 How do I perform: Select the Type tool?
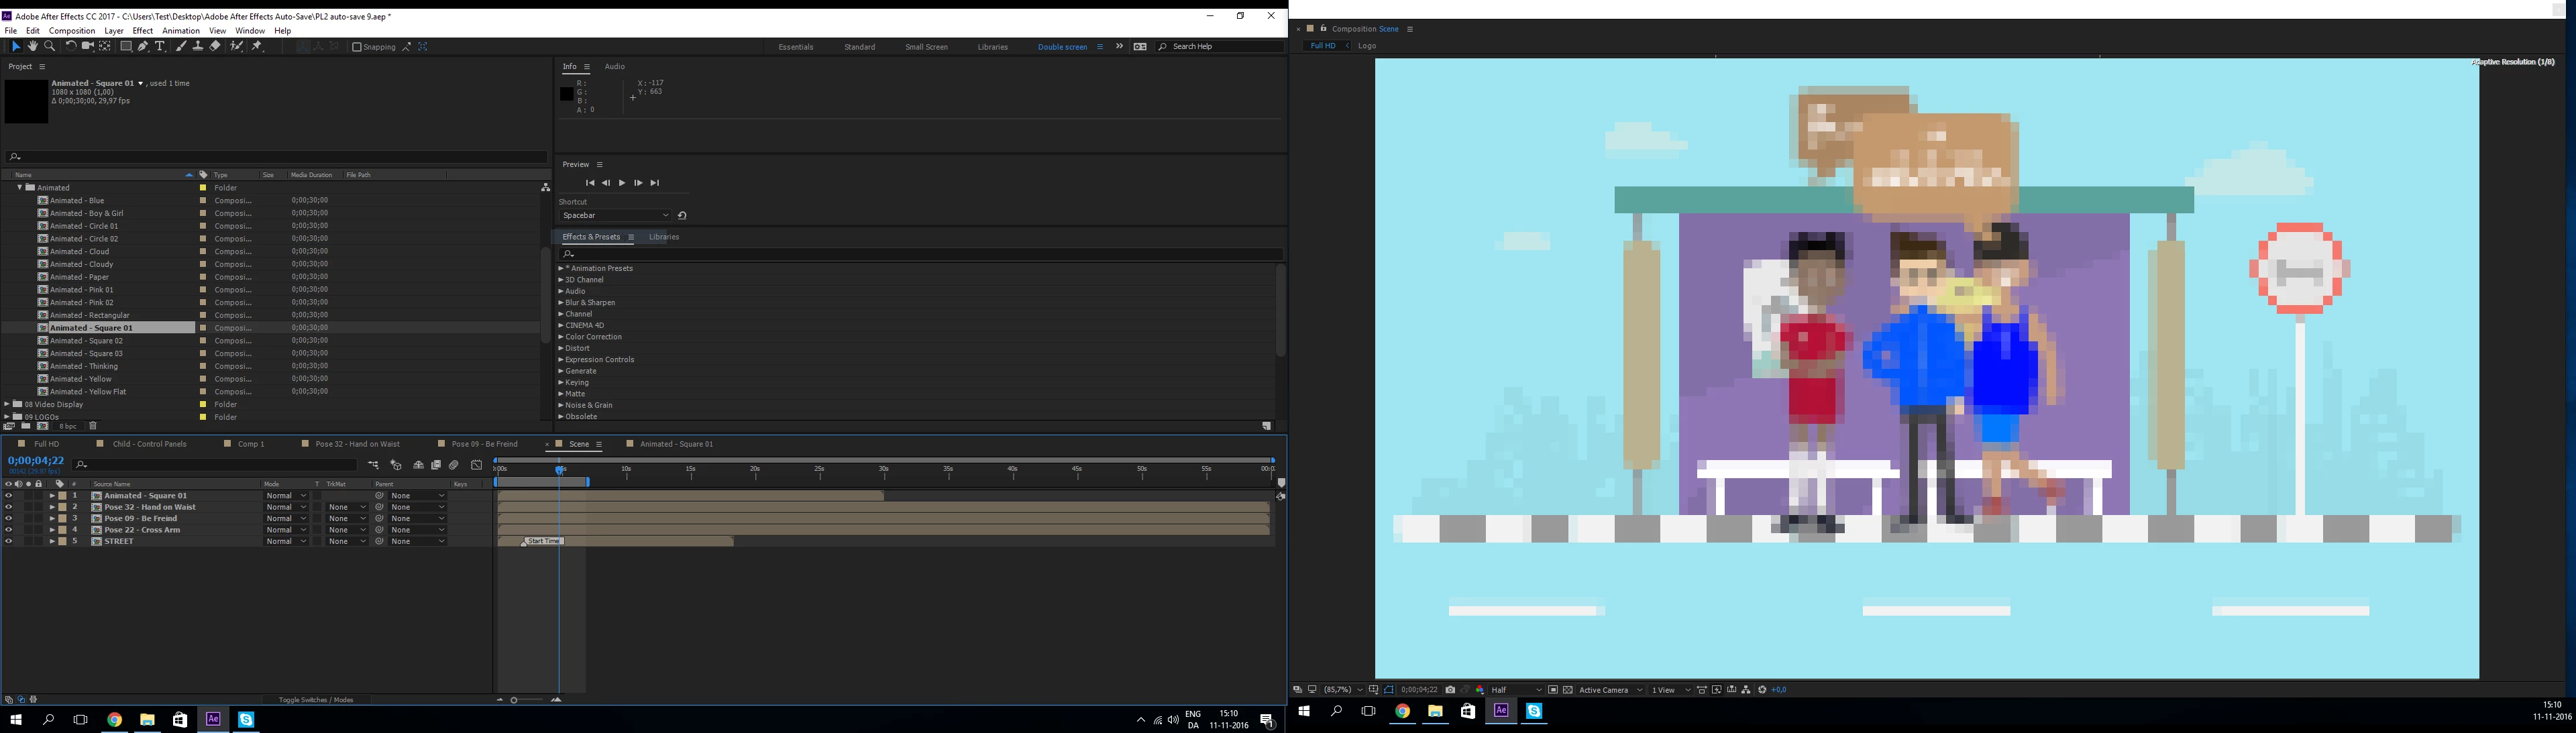(x=160, y=46)
